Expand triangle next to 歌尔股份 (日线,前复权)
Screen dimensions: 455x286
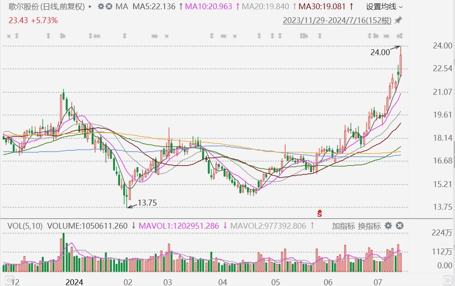(90, 6)
